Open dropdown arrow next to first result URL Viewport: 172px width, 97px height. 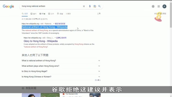(x=54, y=24)
